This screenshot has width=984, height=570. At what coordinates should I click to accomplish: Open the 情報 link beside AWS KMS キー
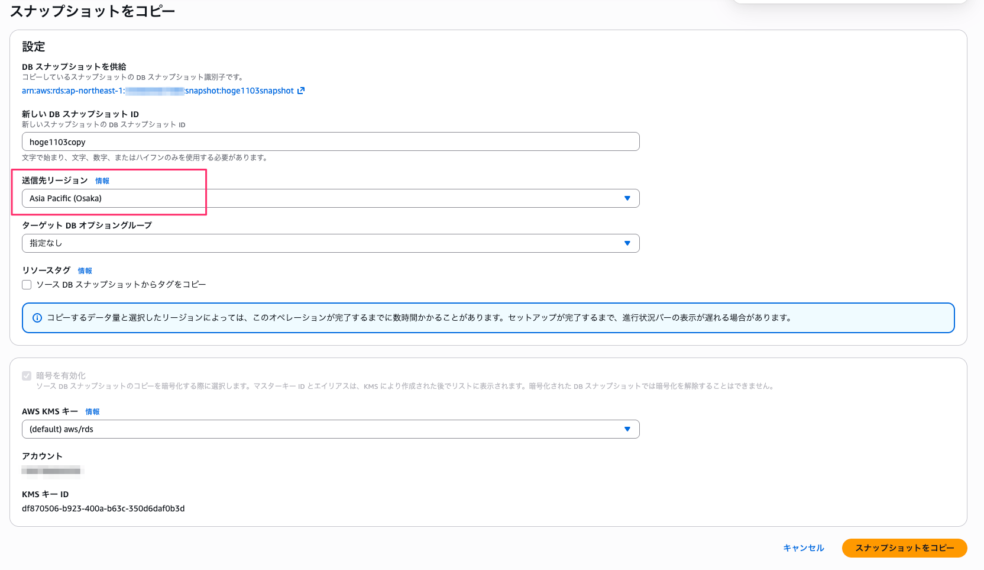[x=92, y=412]
